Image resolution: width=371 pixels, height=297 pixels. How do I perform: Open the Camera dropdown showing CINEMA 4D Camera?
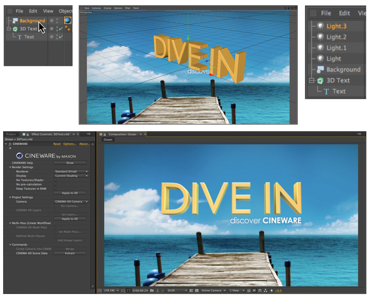point(71,202)
